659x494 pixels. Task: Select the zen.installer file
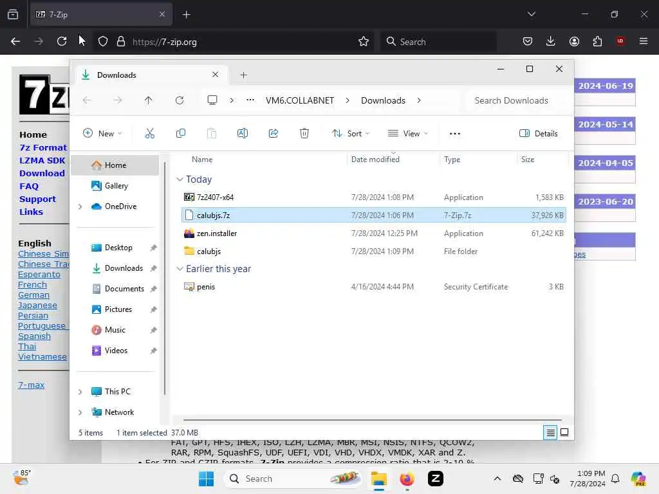[x=373, y=233]
